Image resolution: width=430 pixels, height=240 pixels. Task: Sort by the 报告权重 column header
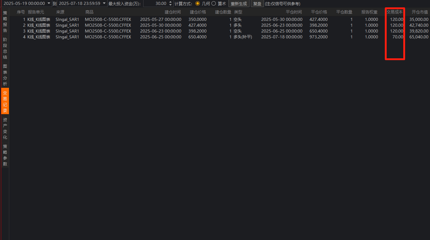pyautogui.click(x=369, y=12)
